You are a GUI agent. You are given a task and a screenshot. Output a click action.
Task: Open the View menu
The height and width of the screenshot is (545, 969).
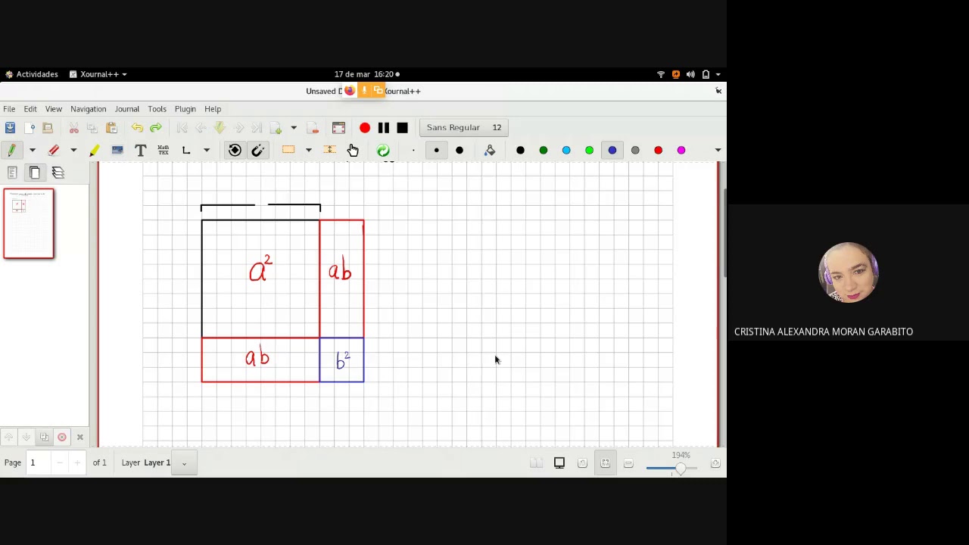(54, 109)
